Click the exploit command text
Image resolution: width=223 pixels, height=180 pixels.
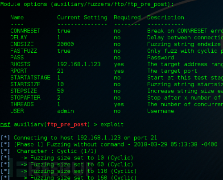tap(112, 125)
